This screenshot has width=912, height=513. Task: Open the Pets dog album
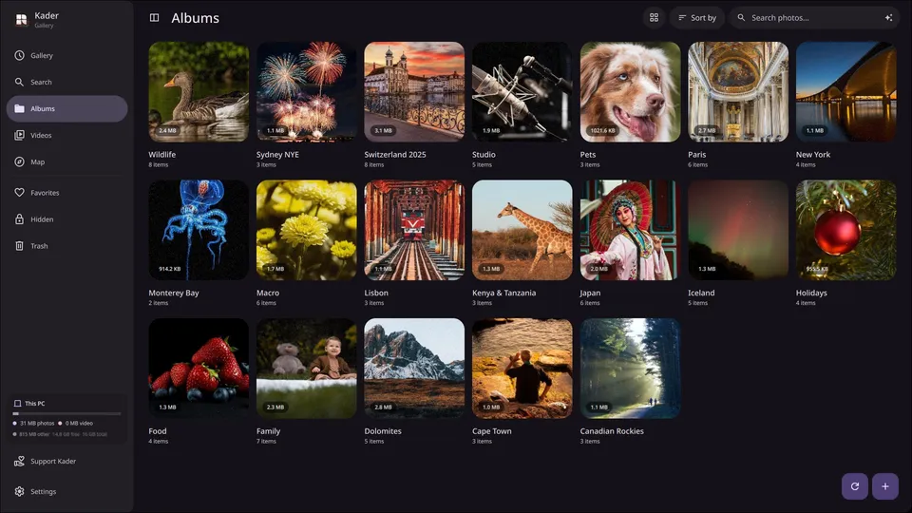point(630,91)
